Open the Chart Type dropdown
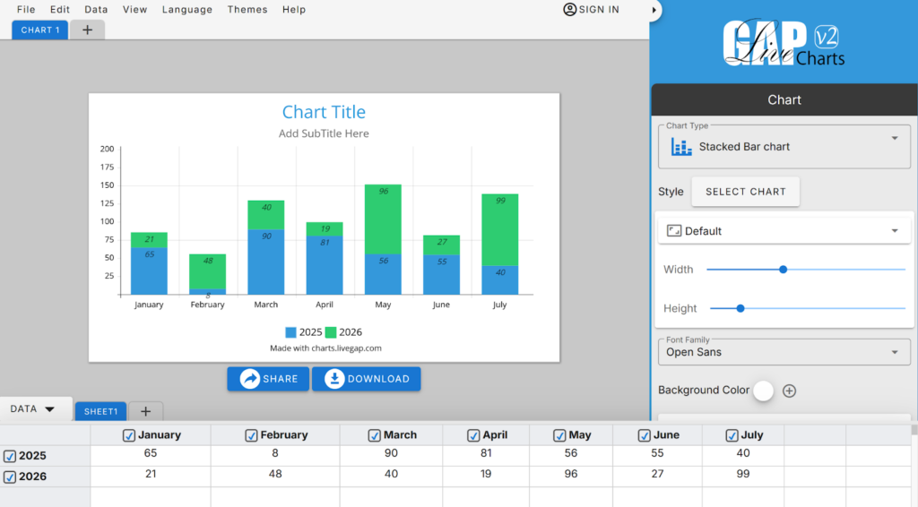Viewport: 918px width, 507px height. (784, 146)
